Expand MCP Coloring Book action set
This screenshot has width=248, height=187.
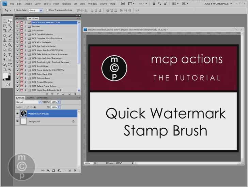pyautogui.click(x=26, y=78)
